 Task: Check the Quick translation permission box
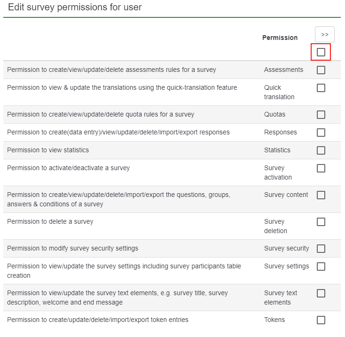(x=321, y=88)
